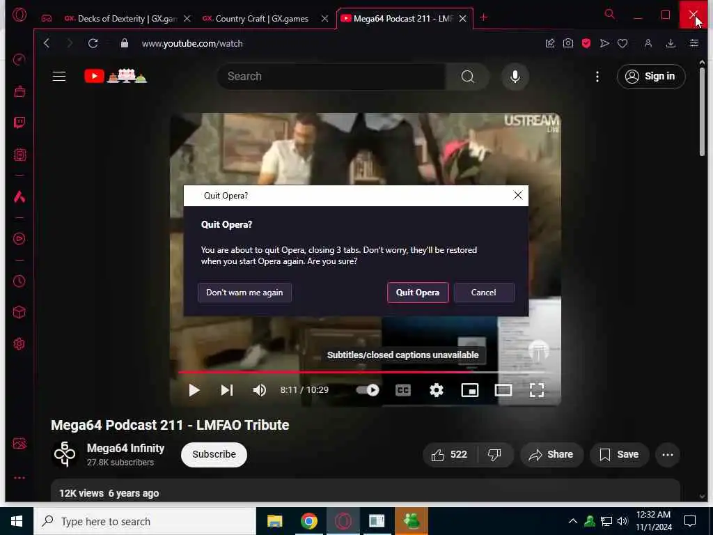
Task: Show hidden icons in system tray
Action: tap(573, 521)
